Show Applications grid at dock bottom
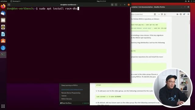Image resolution: width=195 pixels, height=110 pixels. point(3,106)
